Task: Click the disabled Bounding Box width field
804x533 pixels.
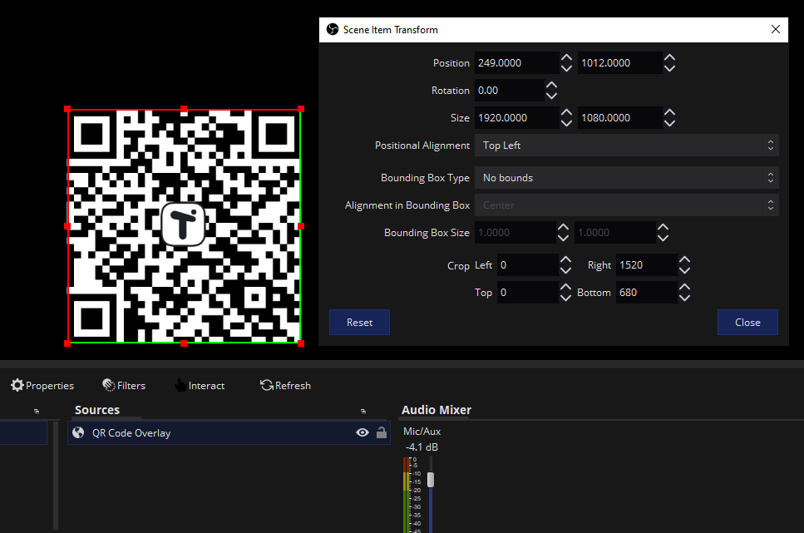Action: pyautogui.click(x=515, y=232)
